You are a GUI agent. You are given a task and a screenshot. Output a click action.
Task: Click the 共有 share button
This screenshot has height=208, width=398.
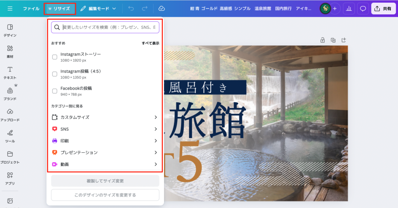click(383, 9)
